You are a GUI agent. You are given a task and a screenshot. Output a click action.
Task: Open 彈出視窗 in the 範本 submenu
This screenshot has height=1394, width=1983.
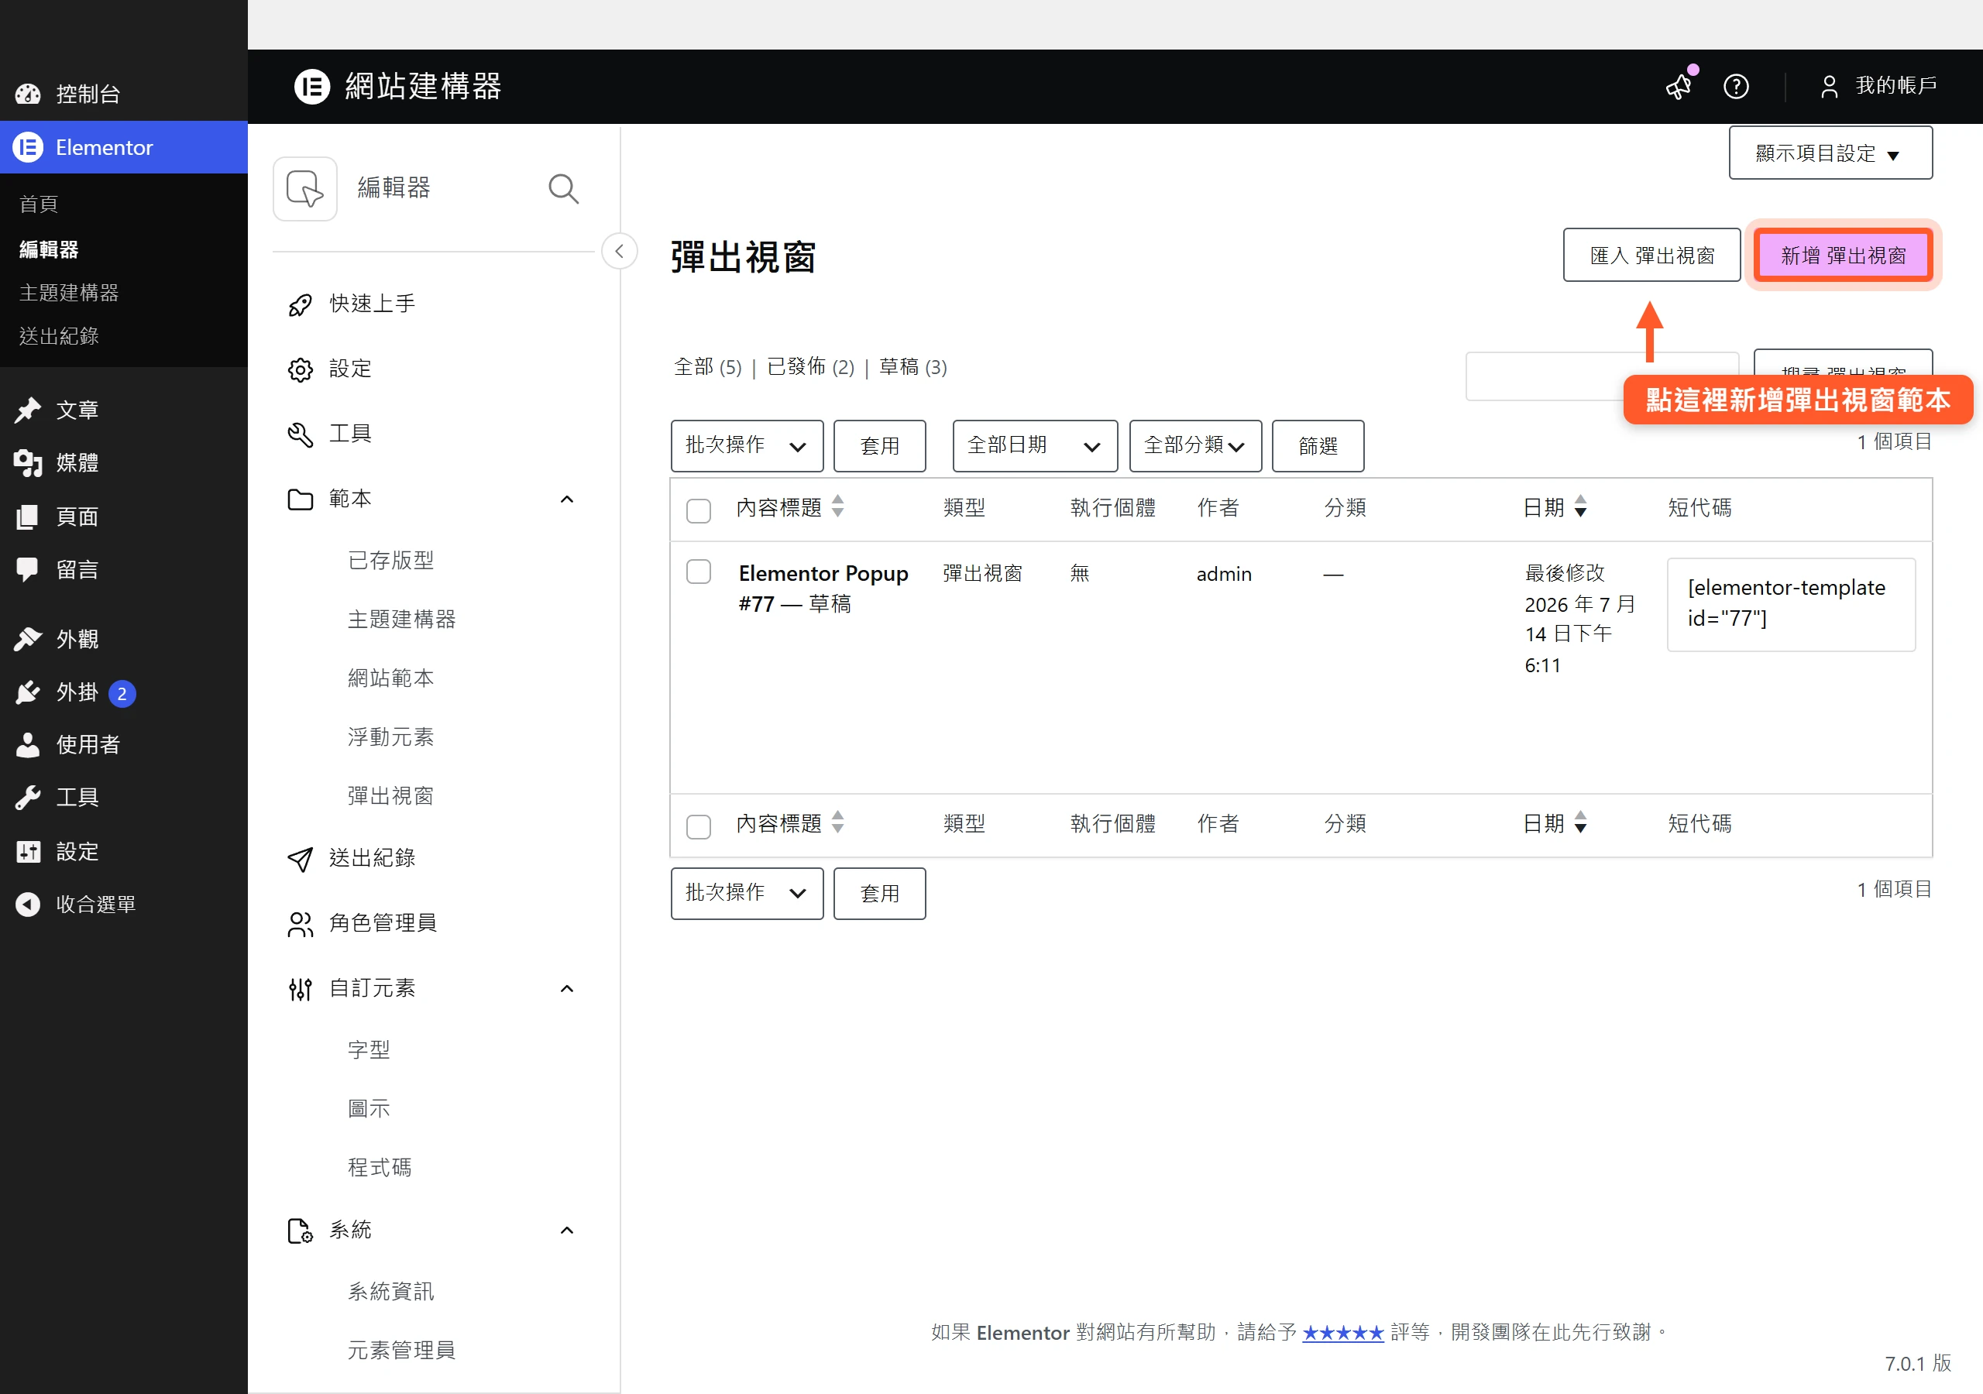pos(390,796)
